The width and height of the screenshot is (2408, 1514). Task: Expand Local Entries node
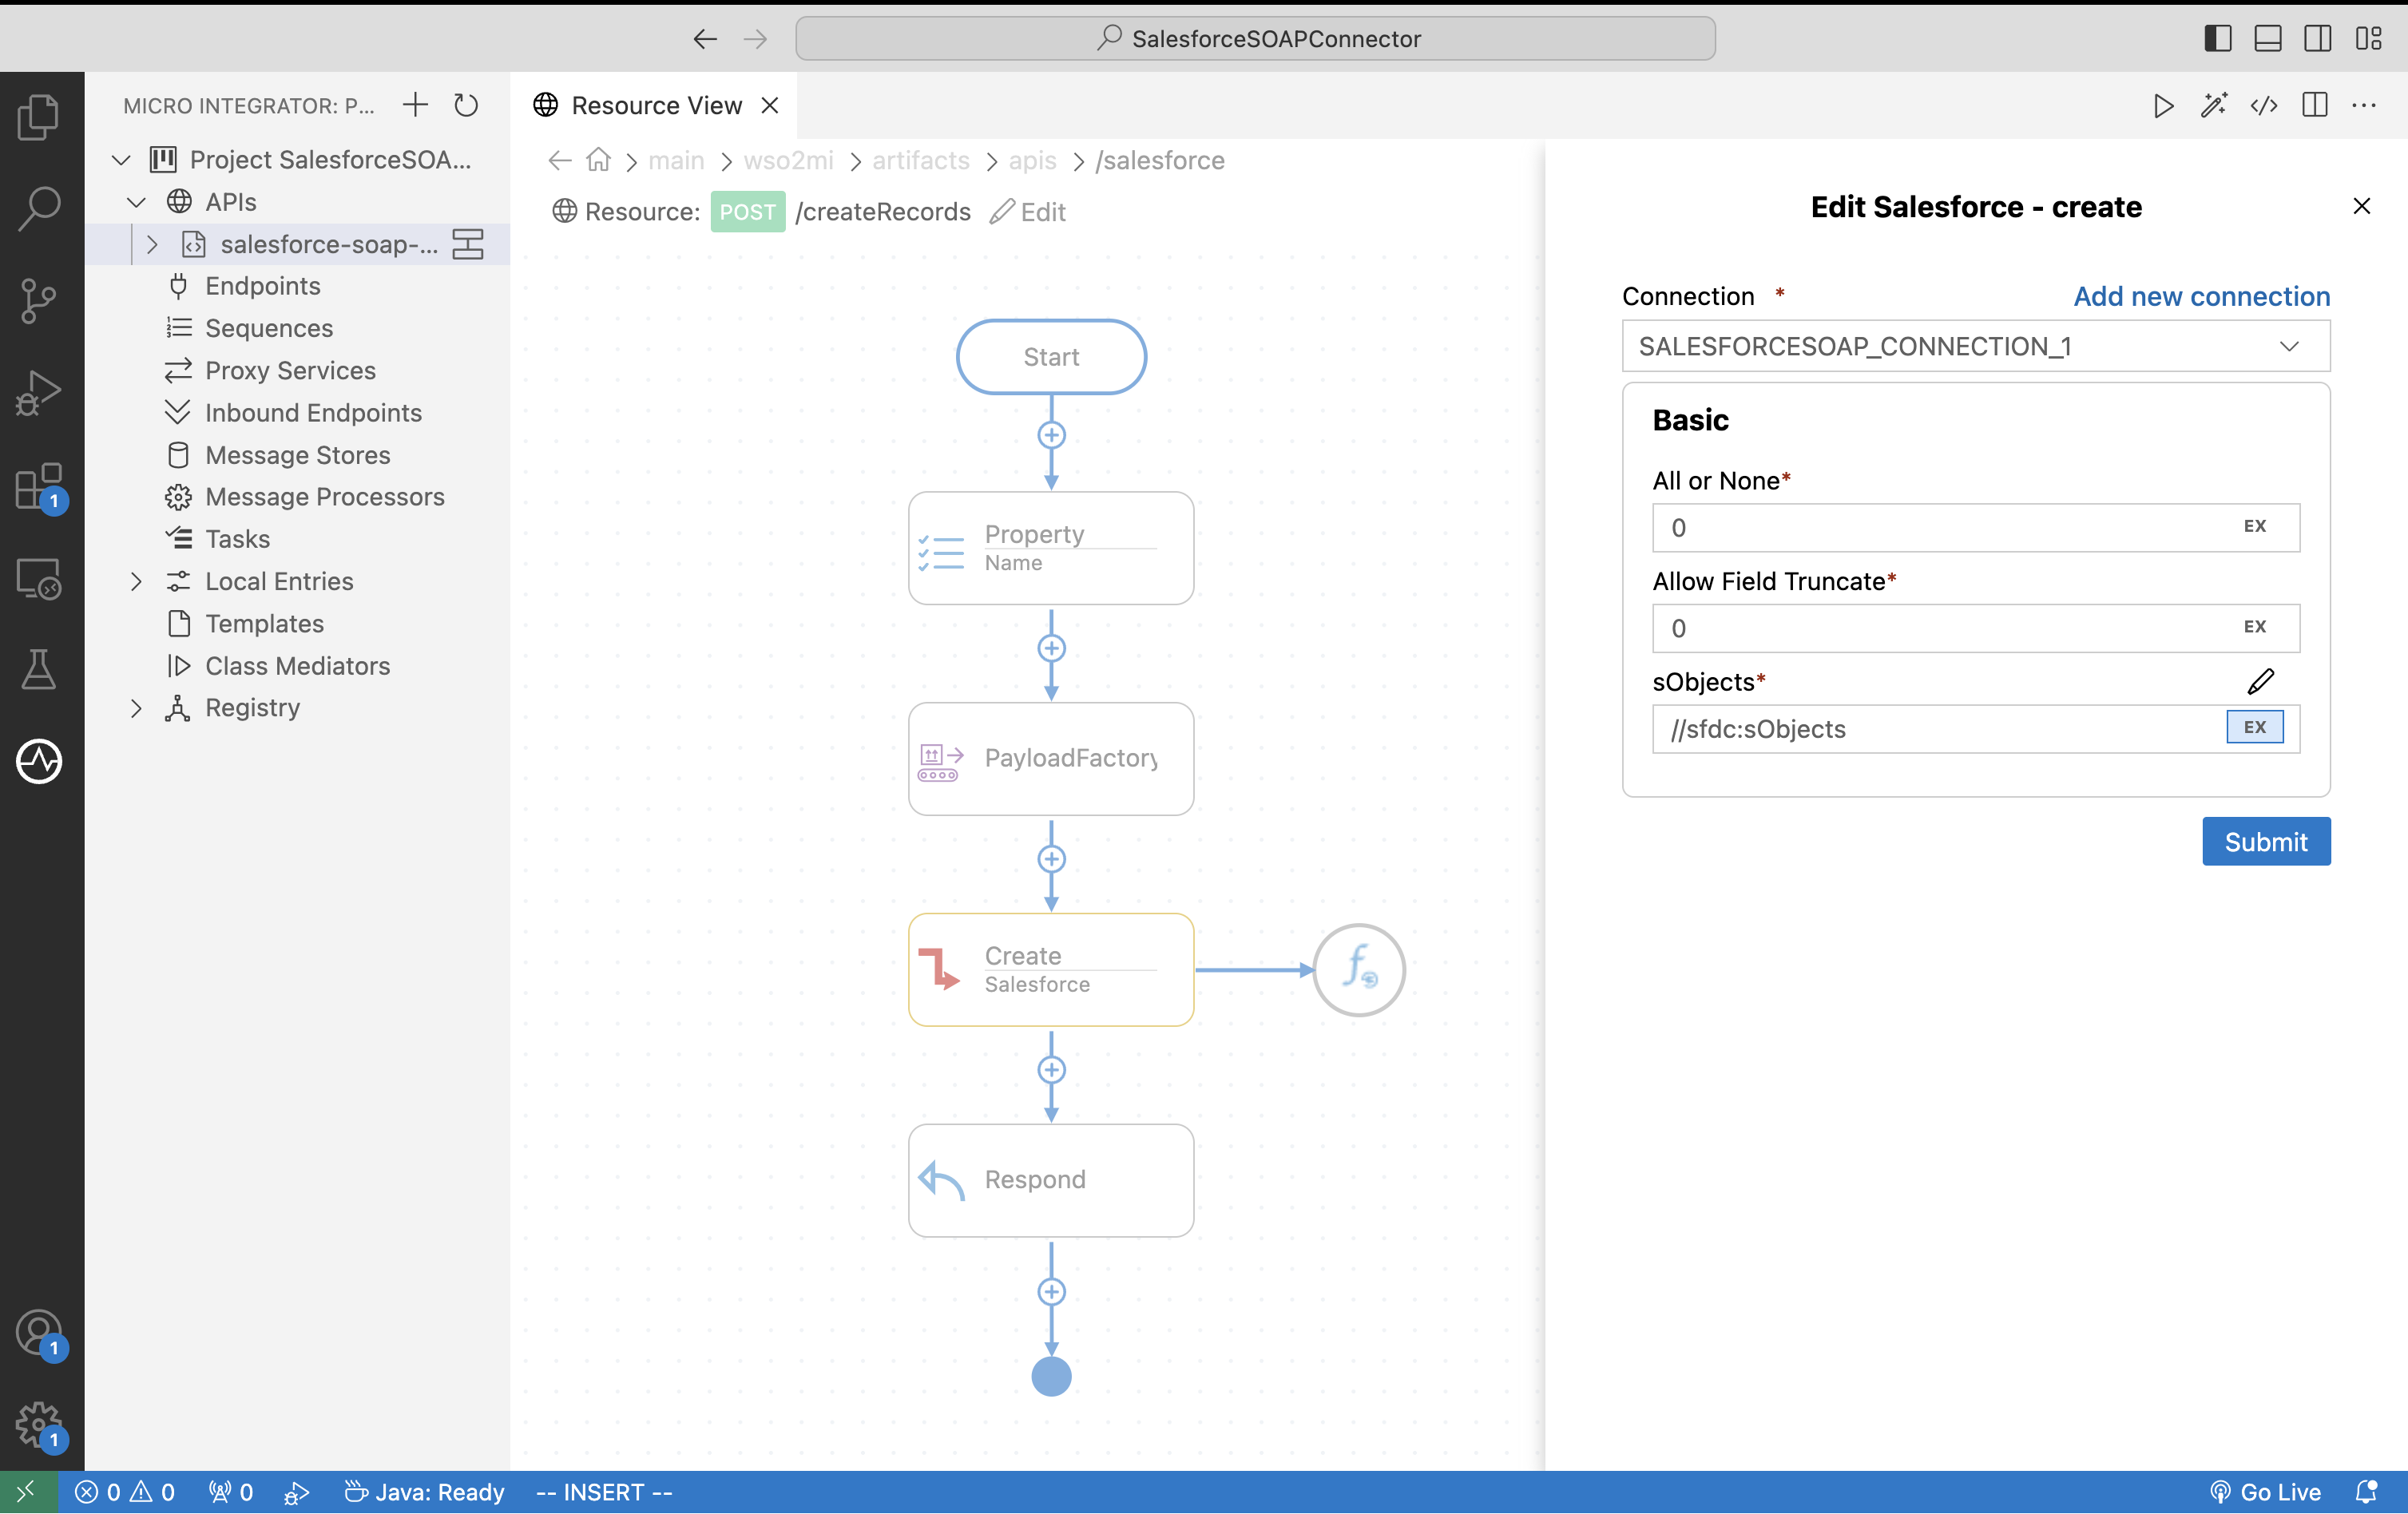tap(137, 582)
